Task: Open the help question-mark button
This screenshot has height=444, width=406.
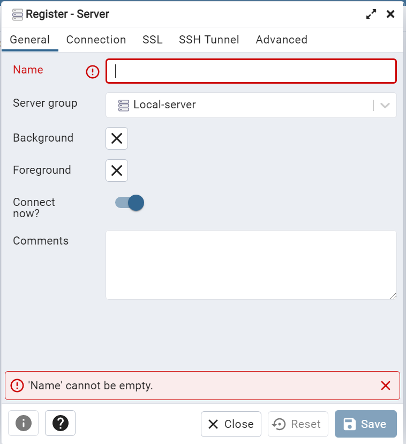Action: coord(61,423)
